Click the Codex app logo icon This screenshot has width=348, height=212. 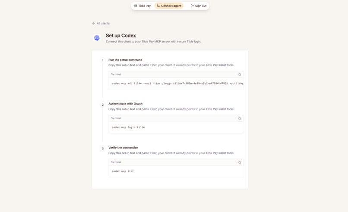(x=97, y=38)
